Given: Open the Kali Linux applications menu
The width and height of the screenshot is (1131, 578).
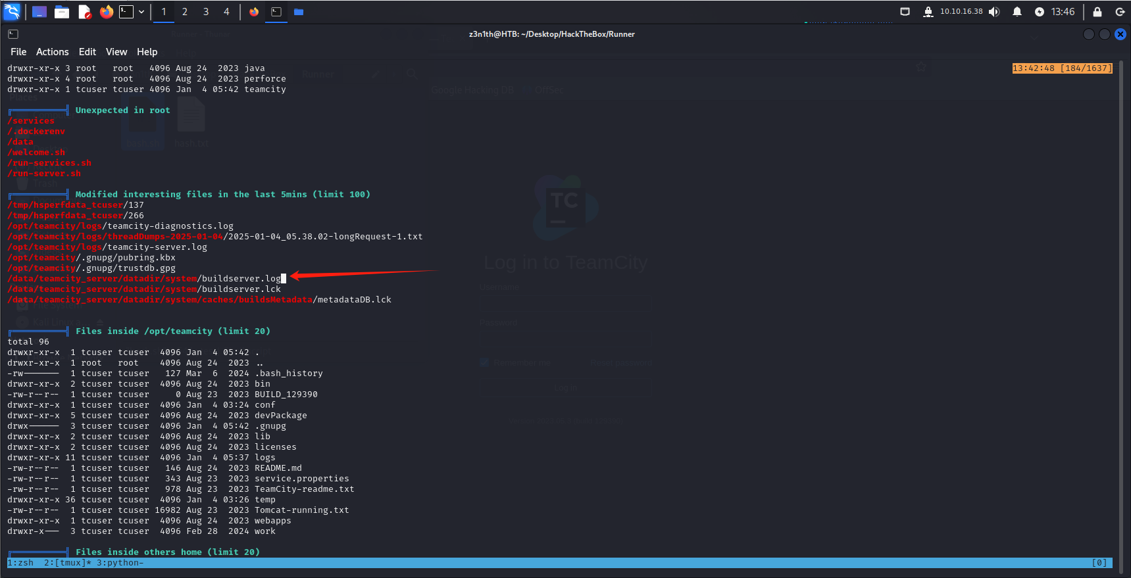Looking at the screenshot, I should pos(12,11).
